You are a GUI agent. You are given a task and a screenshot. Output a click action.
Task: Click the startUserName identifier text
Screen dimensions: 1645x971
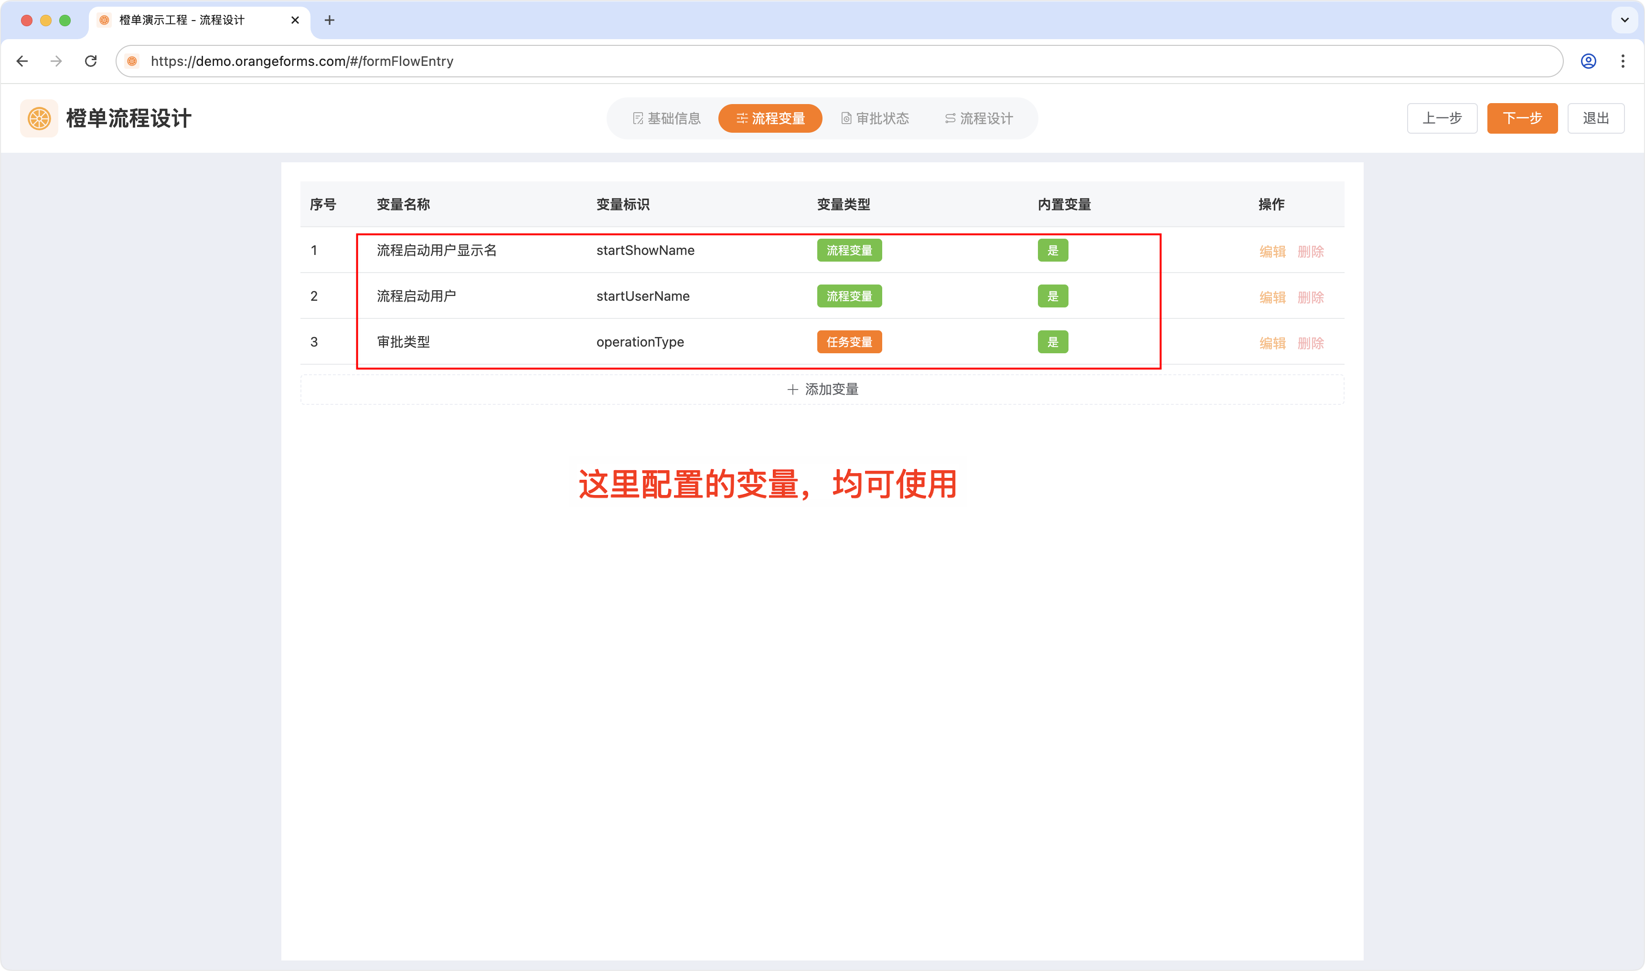pos(643,296)
